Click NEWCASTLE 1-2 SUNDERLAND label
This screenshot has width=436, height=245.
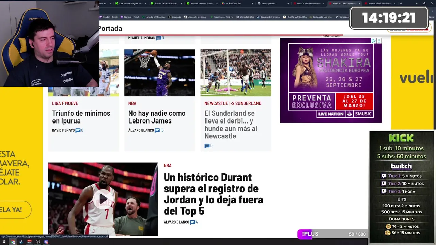[x=233, y=103]
